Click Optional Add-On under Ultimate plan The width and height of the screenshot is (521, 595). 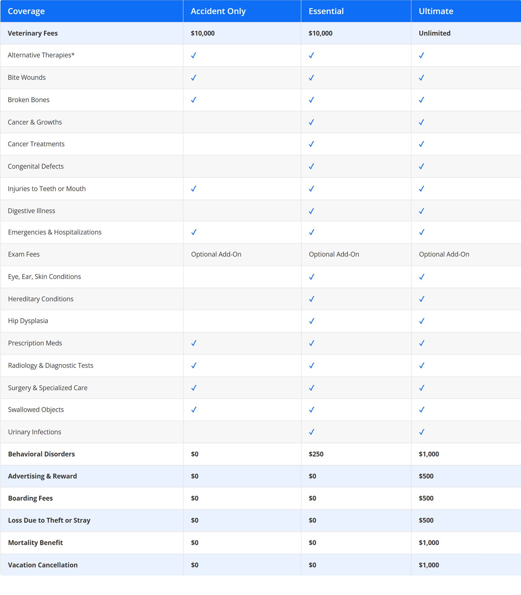tap(444, 254)
